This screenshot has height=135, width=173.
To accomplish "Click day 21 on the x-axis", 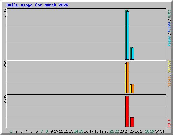I will tap(112, 131).
